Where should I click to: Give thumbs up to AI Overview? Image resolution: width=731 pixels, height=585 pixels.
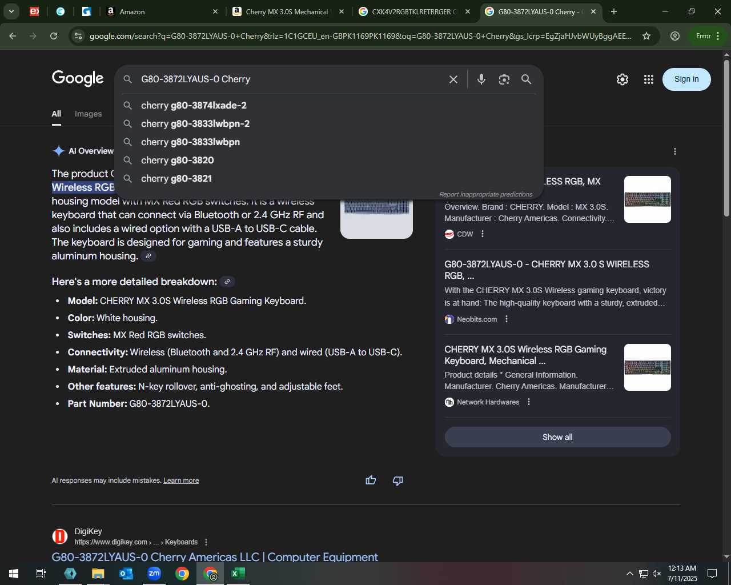coord(371,480)
